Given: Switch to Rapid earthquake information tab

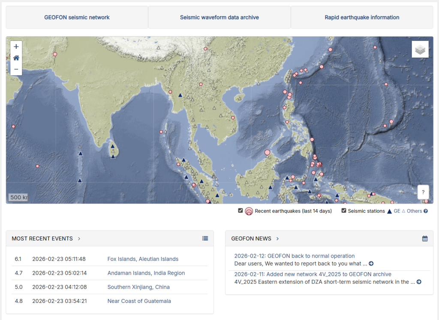Looking at the screenshot, I should 361,18.
